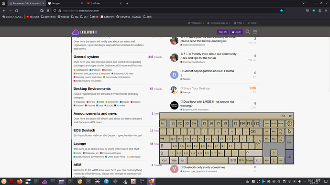The width and height of the screenshot is (330, 185).
Task: Toggle left Shift on virtual keyboard
Action: tap(164, 153)
